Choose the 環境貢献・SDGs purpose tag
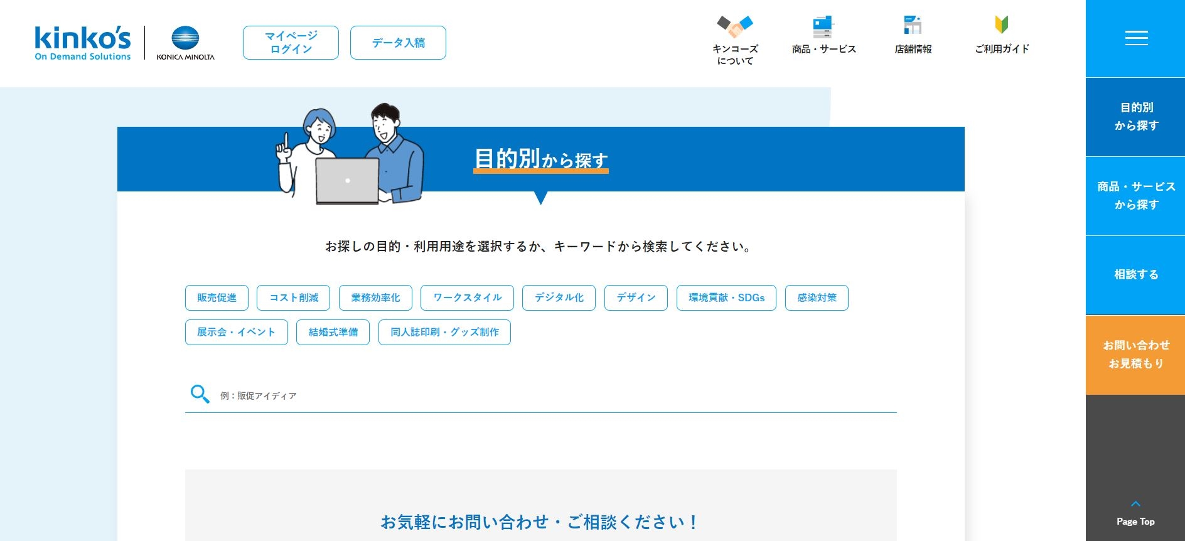Image resolution: width=1185 pixels, height=541 pixels. click(726, 297)
